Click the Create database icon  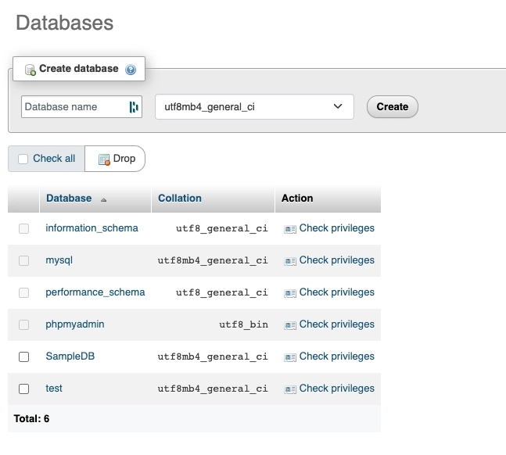point(31,70)
